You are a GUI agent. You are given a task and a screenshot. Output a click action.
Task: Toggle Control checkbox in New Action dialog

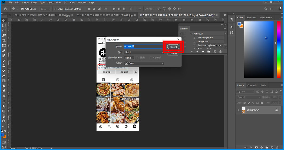[x=151, y=58]
